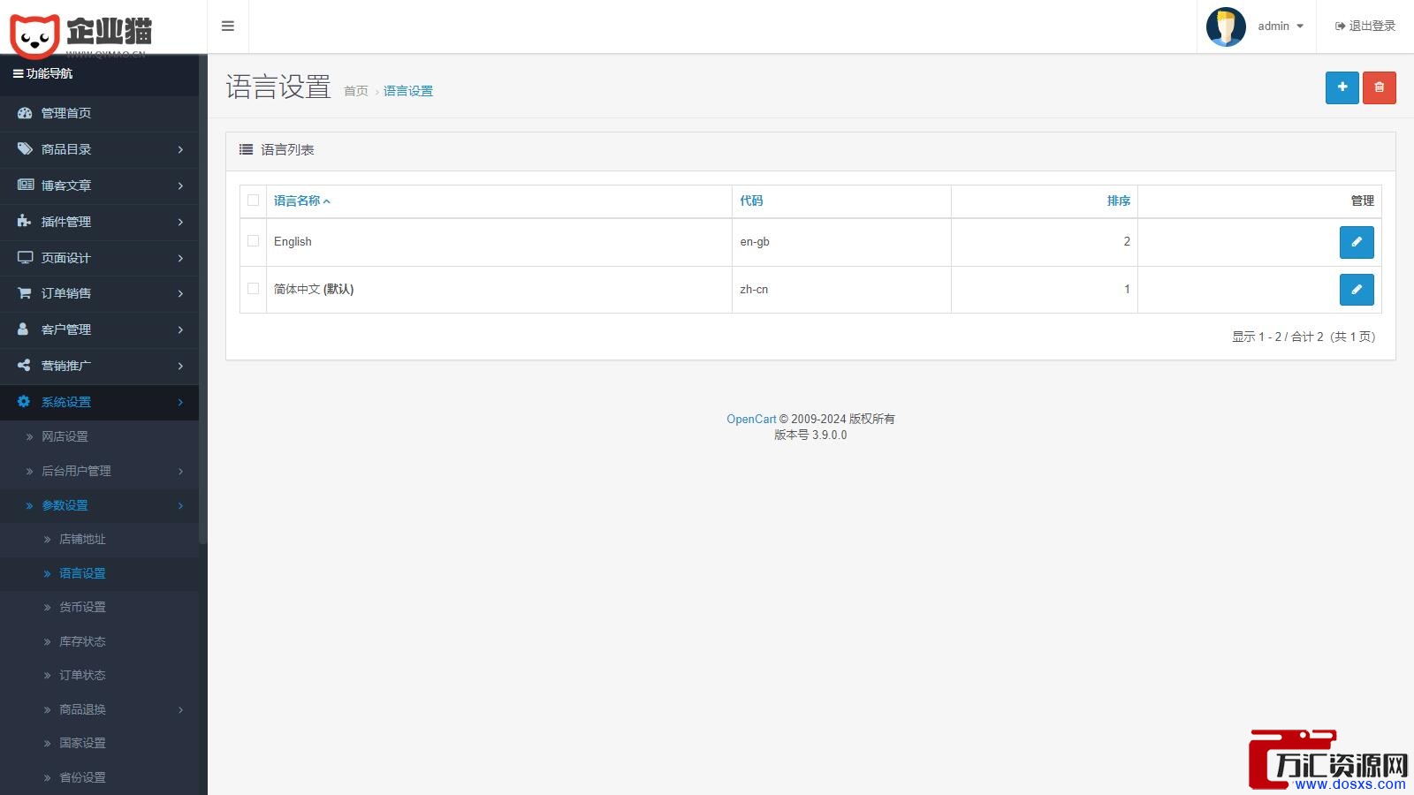Click the blue plus add-language button

pyautogui.click(x=1342, y=87)
